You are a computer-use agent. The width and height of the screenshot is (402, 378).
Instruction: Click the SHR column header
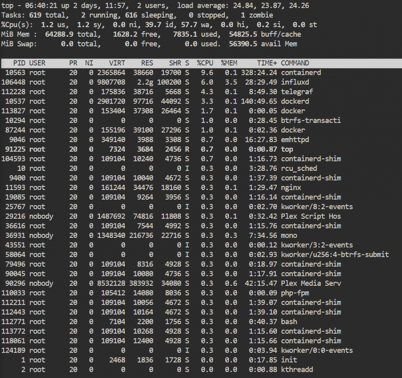[175, 63]
